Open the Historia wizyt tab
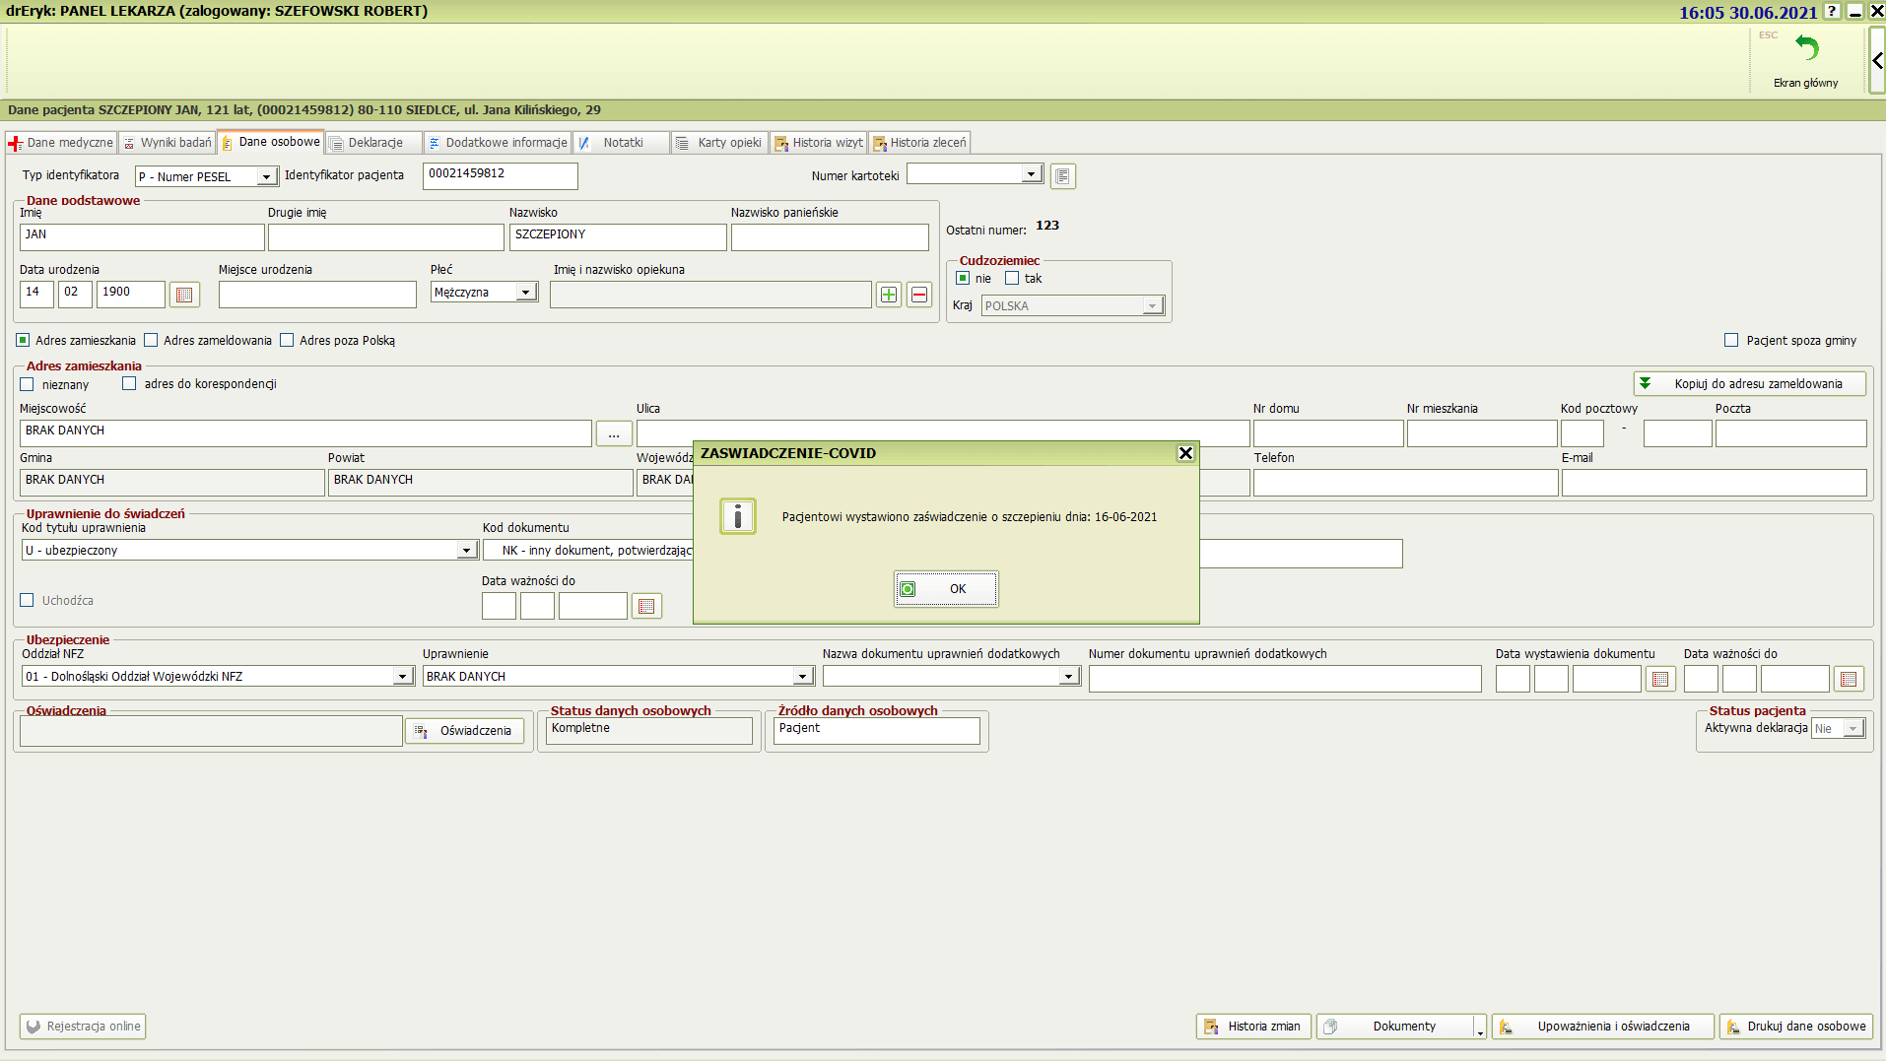 819,143
